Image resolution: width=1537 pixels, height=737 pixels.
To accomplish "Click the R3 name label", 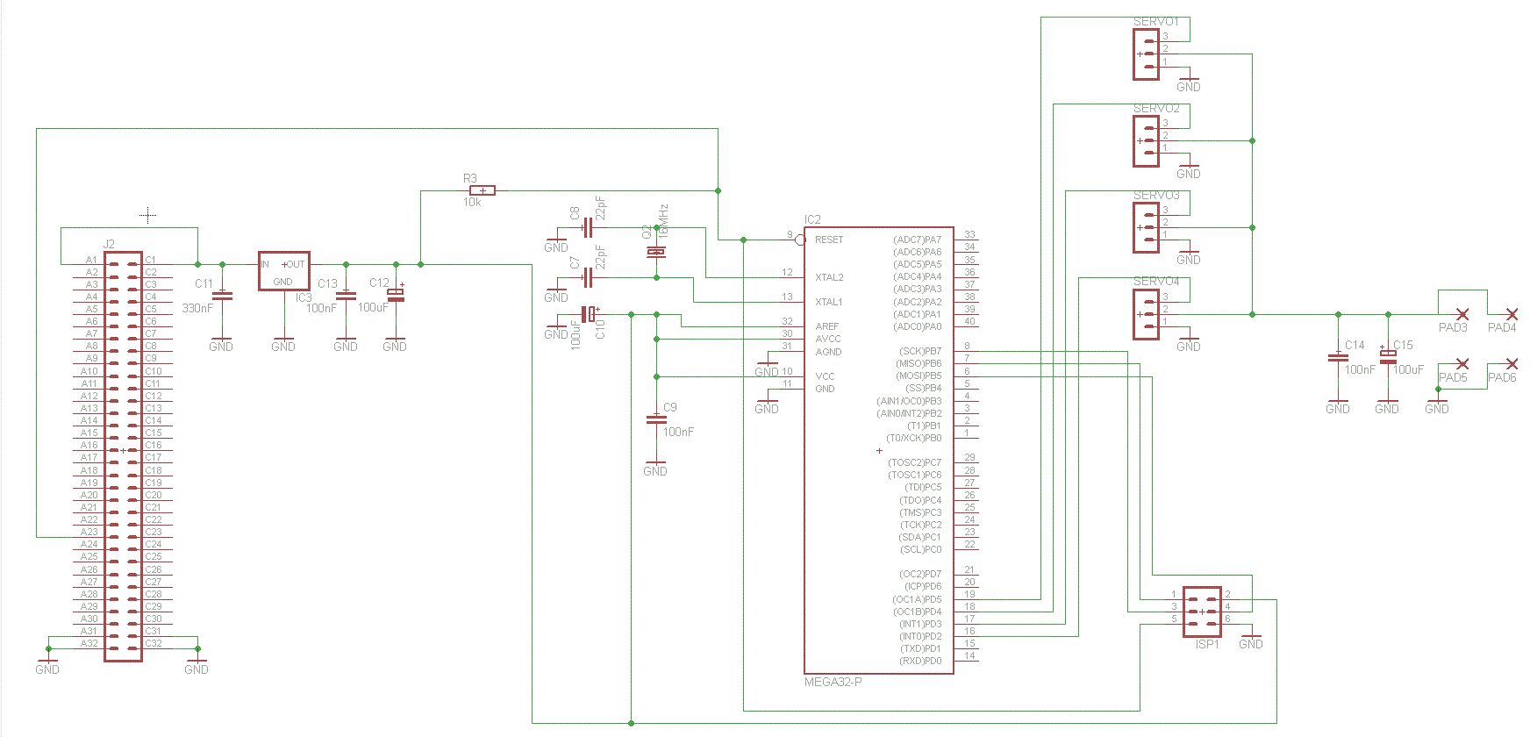I will (470, 178).
